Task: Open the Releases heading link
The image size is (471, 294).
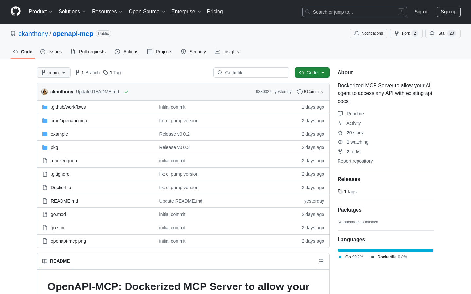Action: pyautogui.click(x=349, y=179)
